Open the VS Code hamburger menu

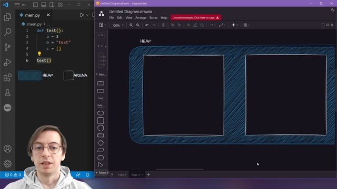tap(17, 5)
